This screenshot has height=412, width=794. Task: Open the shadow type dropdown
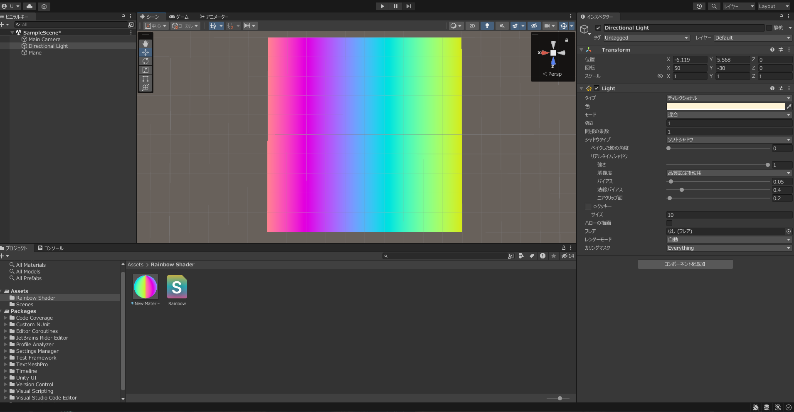tap(729, 140)
